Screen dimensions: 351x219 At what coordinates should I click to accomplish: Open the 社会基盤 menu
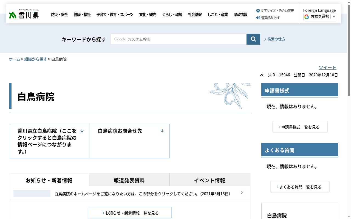tap(195, 15)
